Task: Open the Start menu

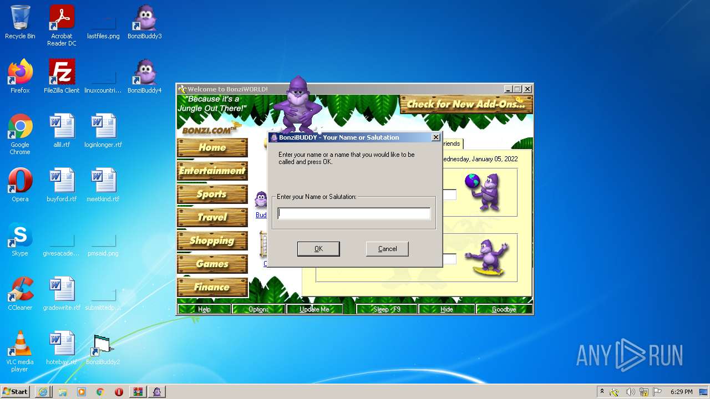Action: point(16,392)
